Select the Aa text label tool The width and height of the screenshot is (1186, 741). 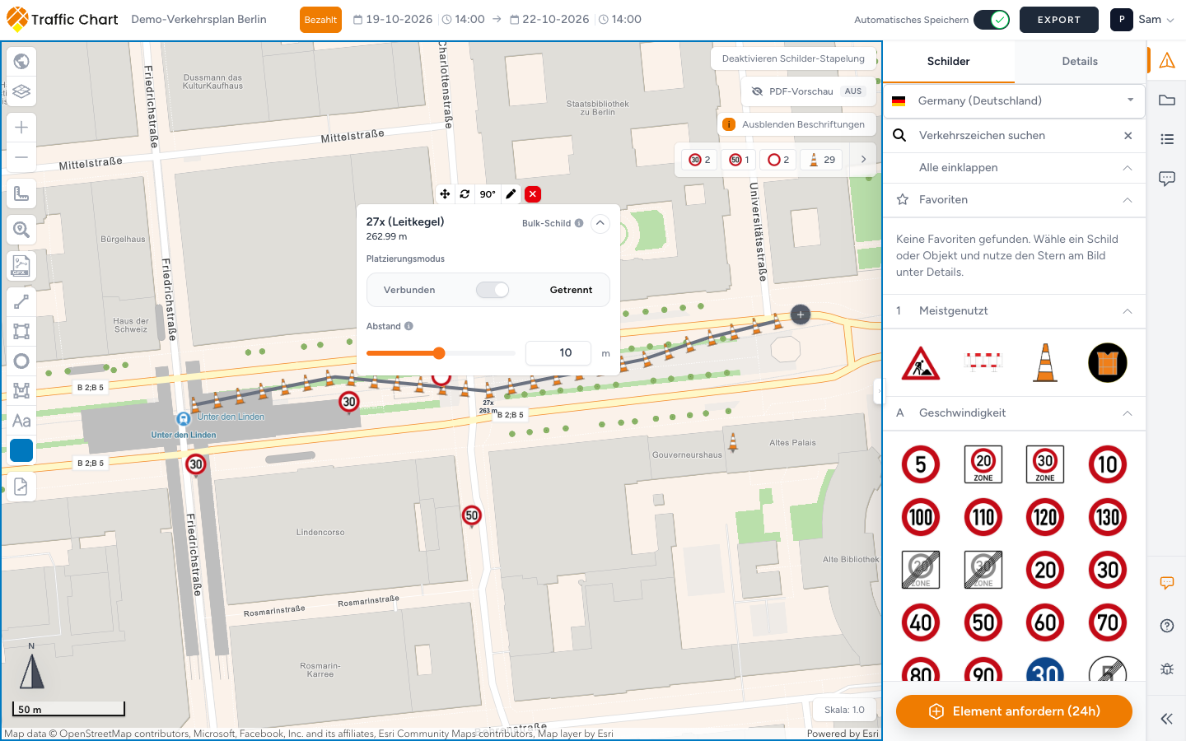coord(21,421)
